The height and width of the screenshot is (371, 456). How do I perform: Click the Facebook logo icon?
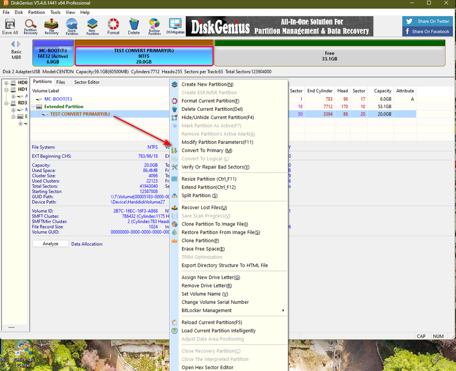click(407, 32)
